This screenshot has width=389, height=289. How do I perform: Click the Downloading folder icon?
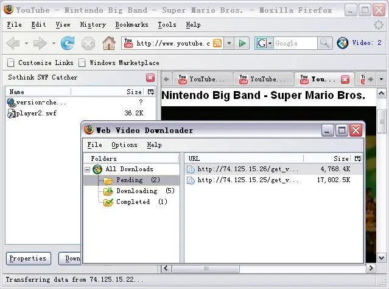pos(108,191)
